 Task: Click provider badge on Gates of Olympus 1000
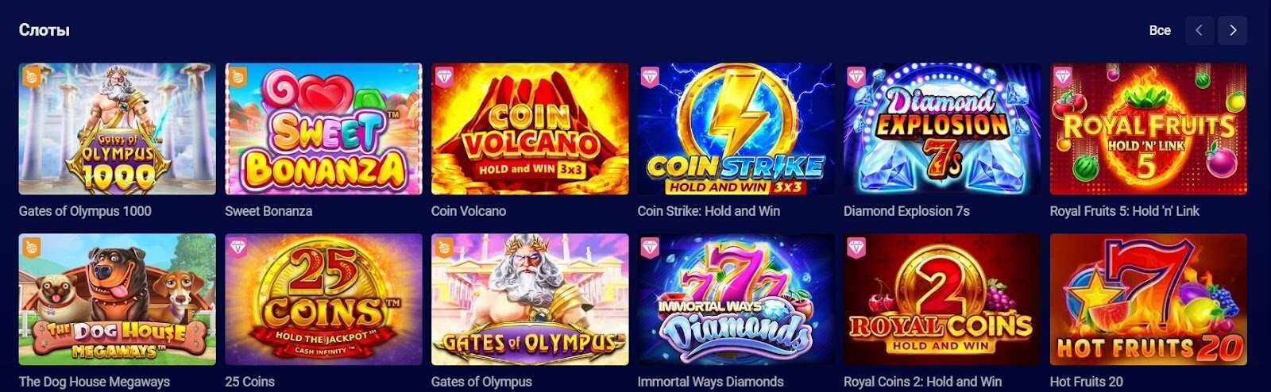(30, 76)
